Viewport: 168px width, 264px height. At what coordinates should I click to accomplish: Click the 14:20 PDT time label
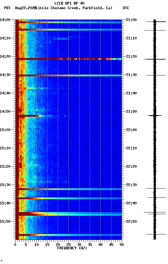(x=5, y=57)
